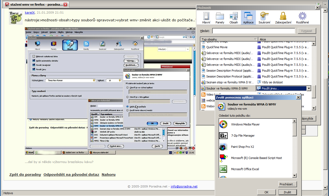Open the Zabezpečení padlock section
329x196 pixels.
[283, 18]
